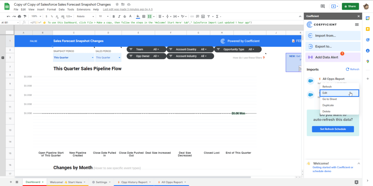This screenshot has height=186, width=373.
Task: Open the text color picker
Action: [x=130, y=16]
